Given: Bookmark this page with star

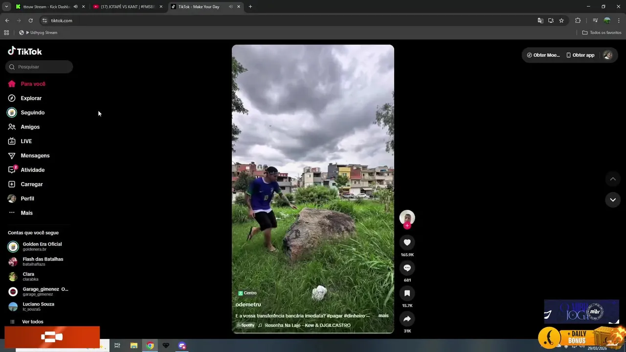Looking at the screenshot, I should (x=561, y=21).
